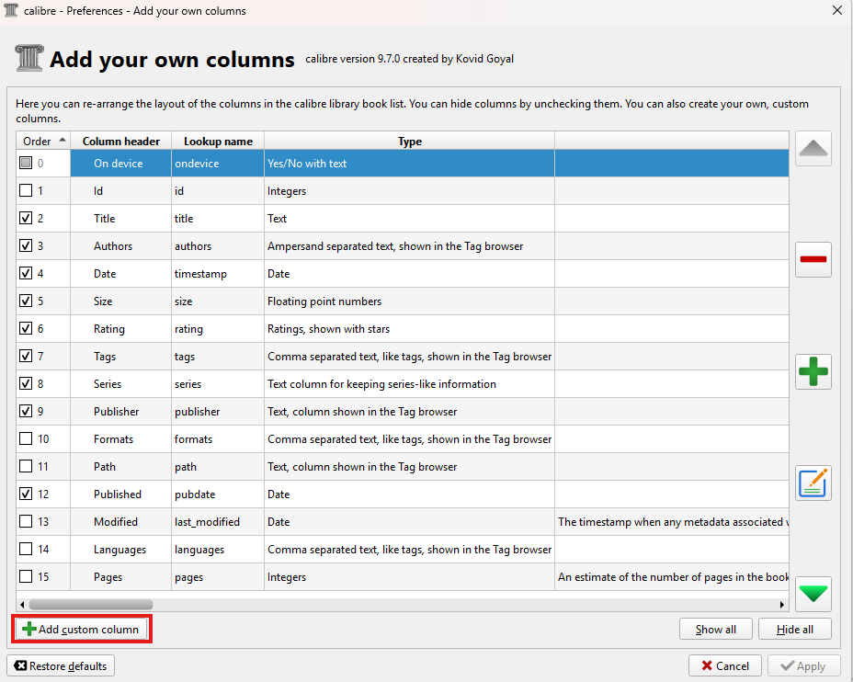Select 'Text column for keeping series-like information'

click(409, 384)
